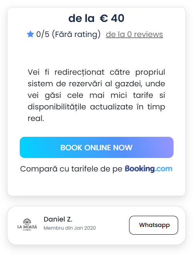
Task: Click the 'LA MOARĂ' text in logo
Action: point(27,227)
